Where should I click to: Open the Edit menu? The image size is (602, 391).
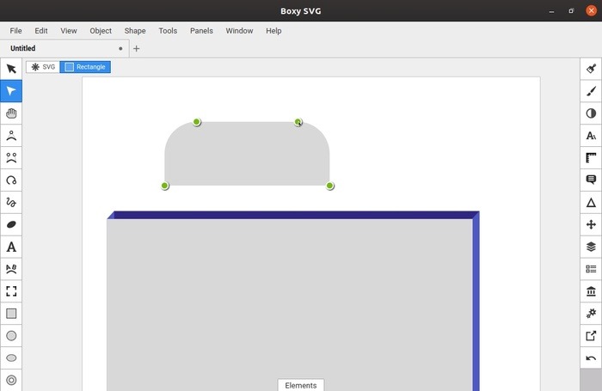41,31
